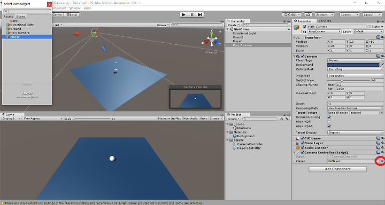
Task: Toggle the Camera component enabled checkbox
Action: tap(303, 56)
